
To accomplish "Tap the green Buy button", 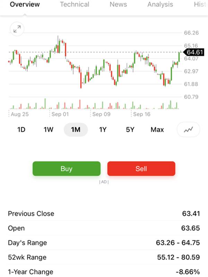I will click(x=67, y=169).
